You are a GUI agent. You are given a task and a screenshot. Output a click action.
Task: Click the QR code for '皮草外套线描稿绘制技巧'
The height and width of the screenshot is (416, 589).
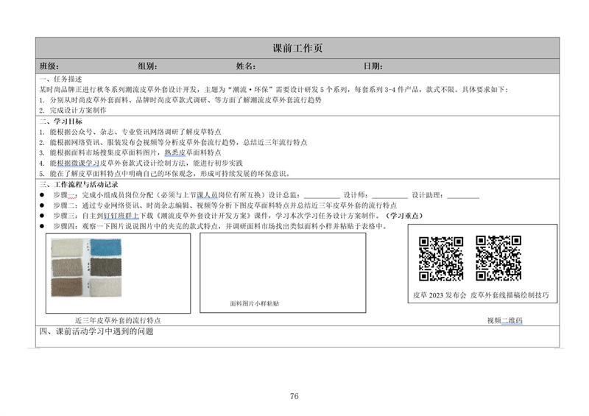tap(498, 258)
